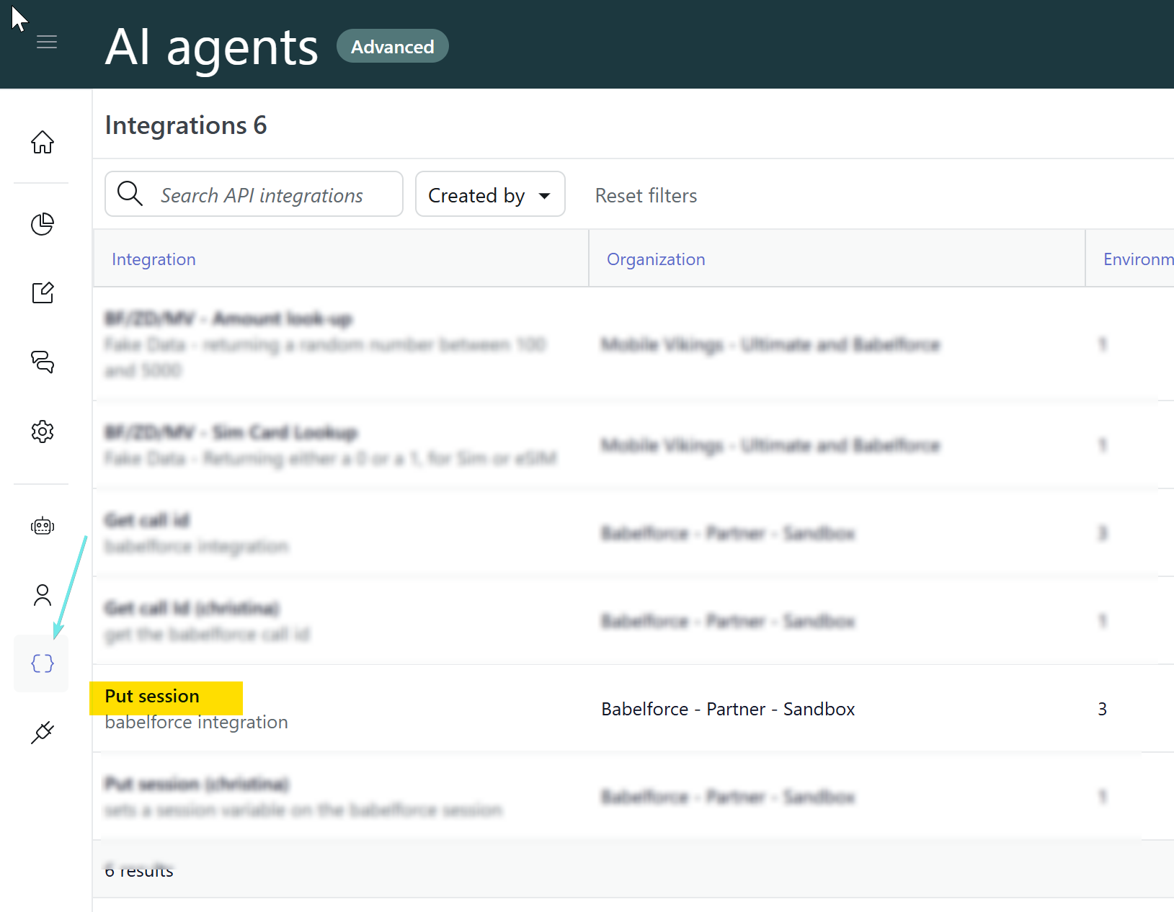Image resolution: width=1174 pixels, height=912 pixels.
Task: Expand the Created by dropdown
Action: pos(476,195)
